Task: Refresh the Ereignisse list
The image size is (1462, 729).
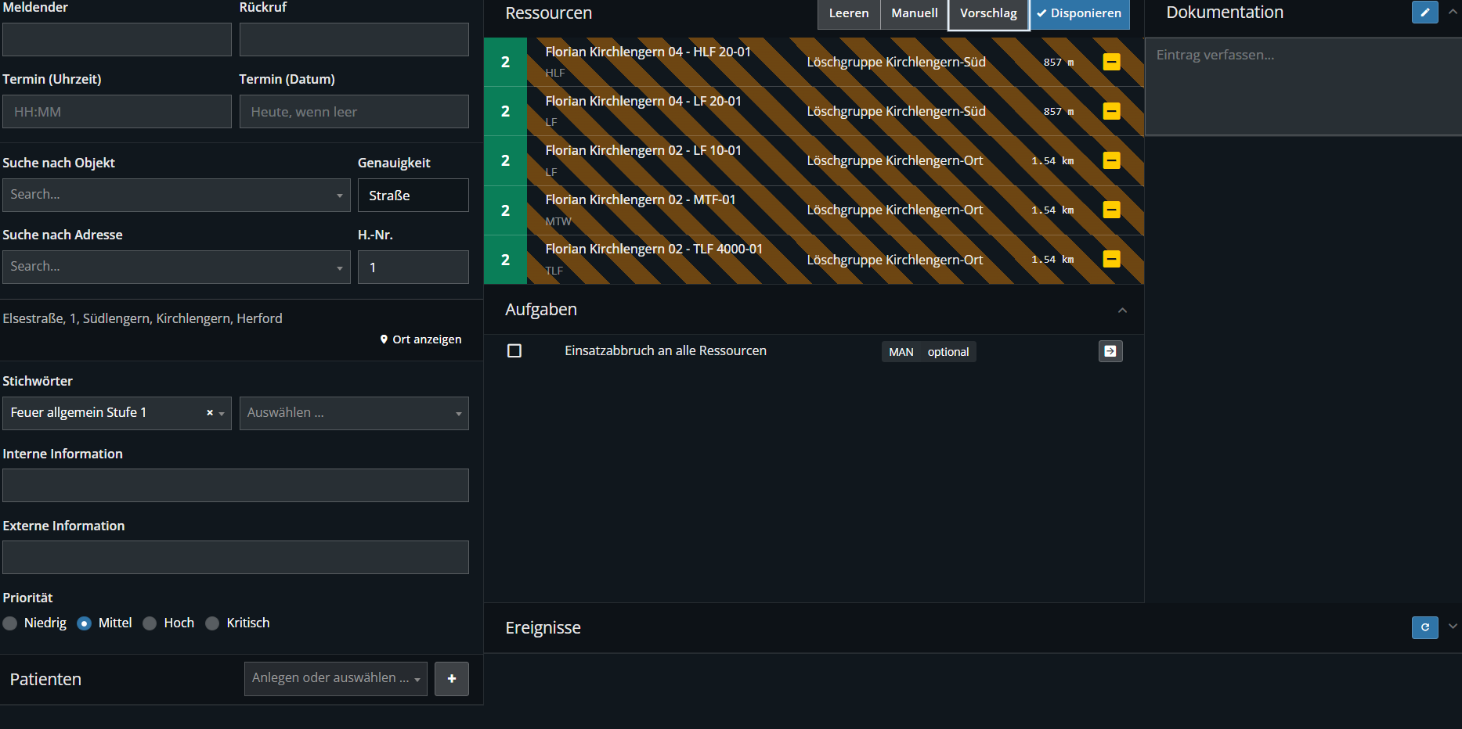Action: pyautogui.click(x=1424, y=627)
